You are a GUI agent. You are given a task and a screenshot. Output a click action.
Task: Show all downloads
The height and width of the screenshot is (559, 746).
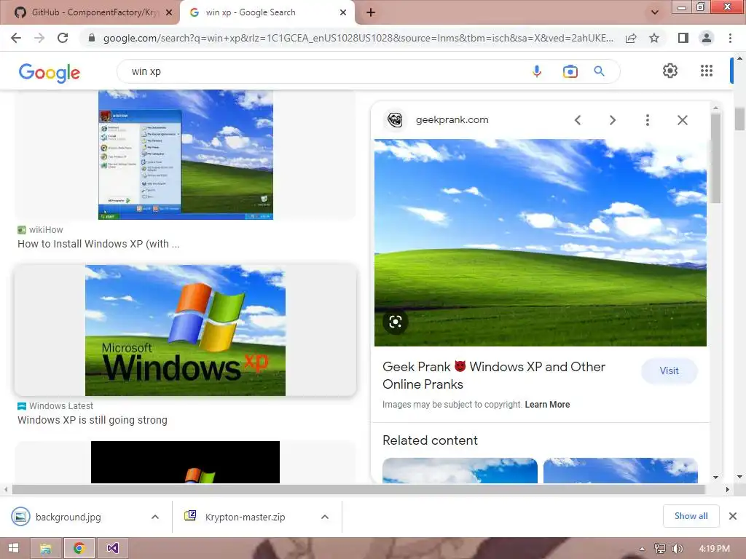tap(691, 516)
